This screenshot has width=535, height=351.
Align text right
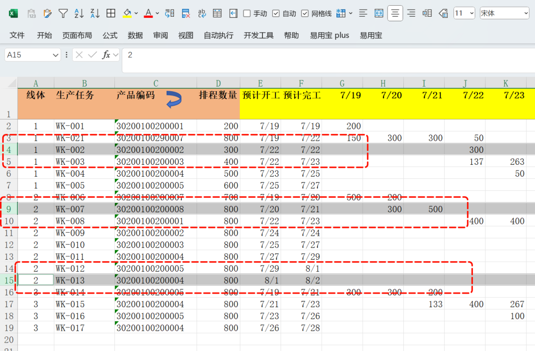pyautogui.click(x=412, y=14)
